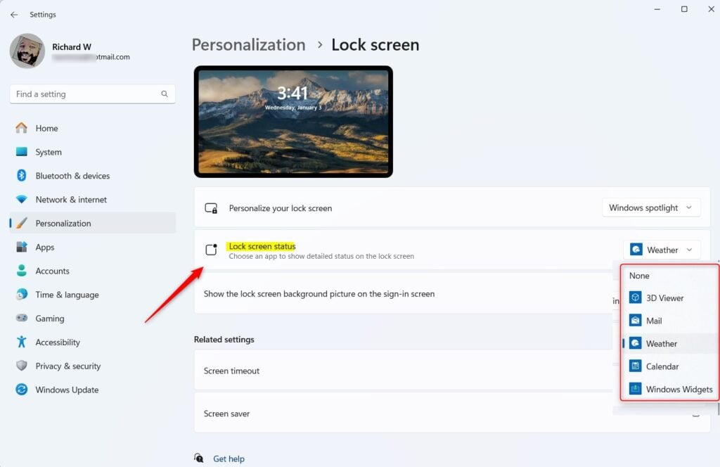This screenshot has width=720, height=467.
Task: Choose Mail option label
Action: 654,321
